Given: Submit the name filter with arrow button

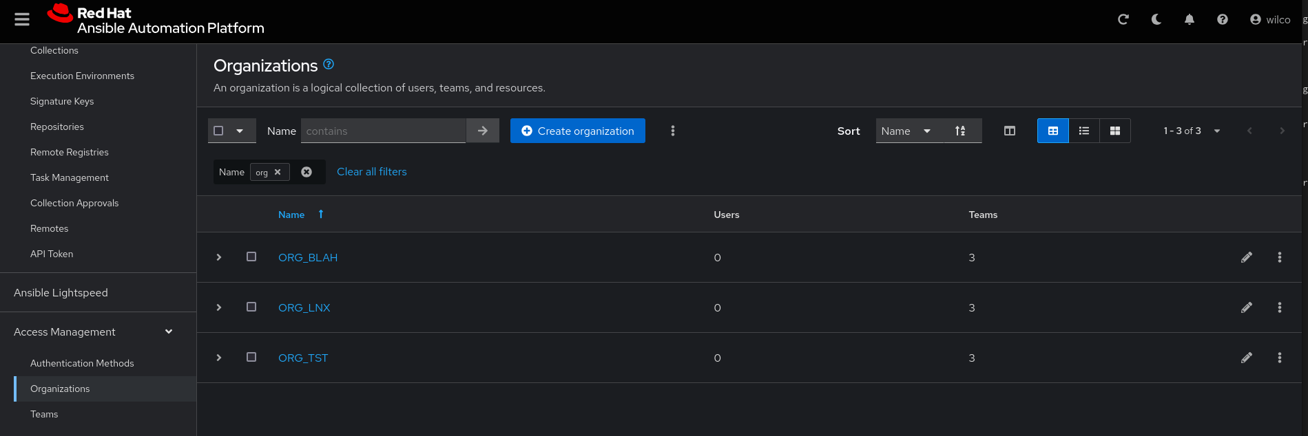Looking at the screenshot, I should 483,131.
